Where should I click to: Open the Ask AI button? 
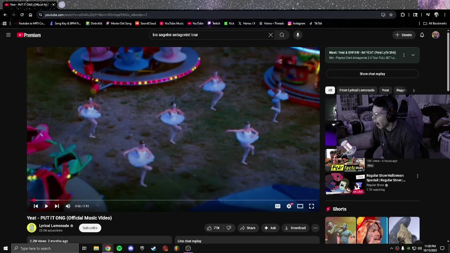pos(270,228)
